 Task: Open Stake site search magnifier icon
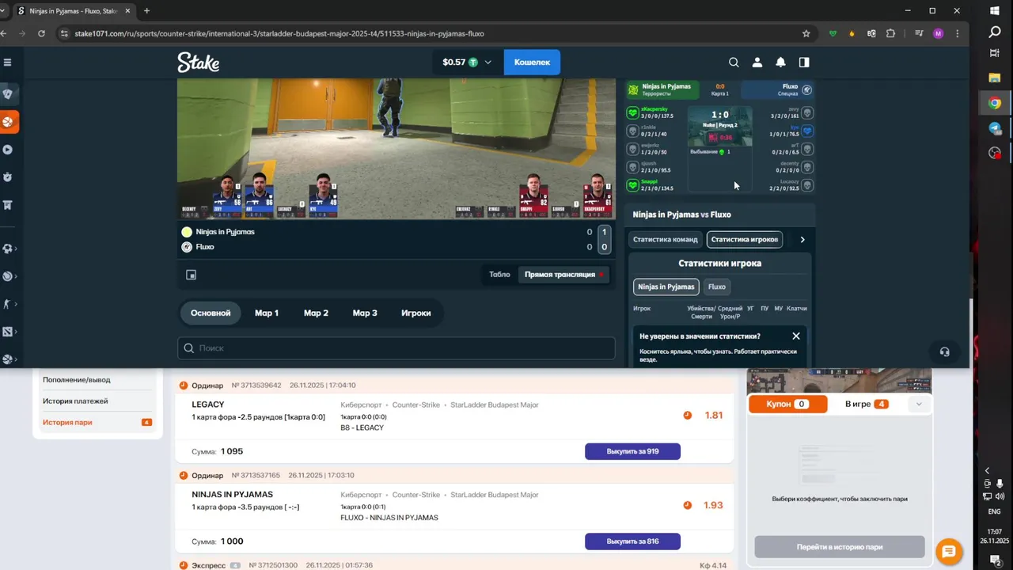click(734, 63)
